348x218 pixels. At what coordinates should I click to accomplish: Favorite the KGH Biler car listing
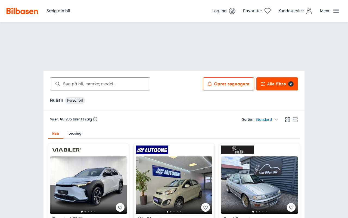click(x=291, y=207)
